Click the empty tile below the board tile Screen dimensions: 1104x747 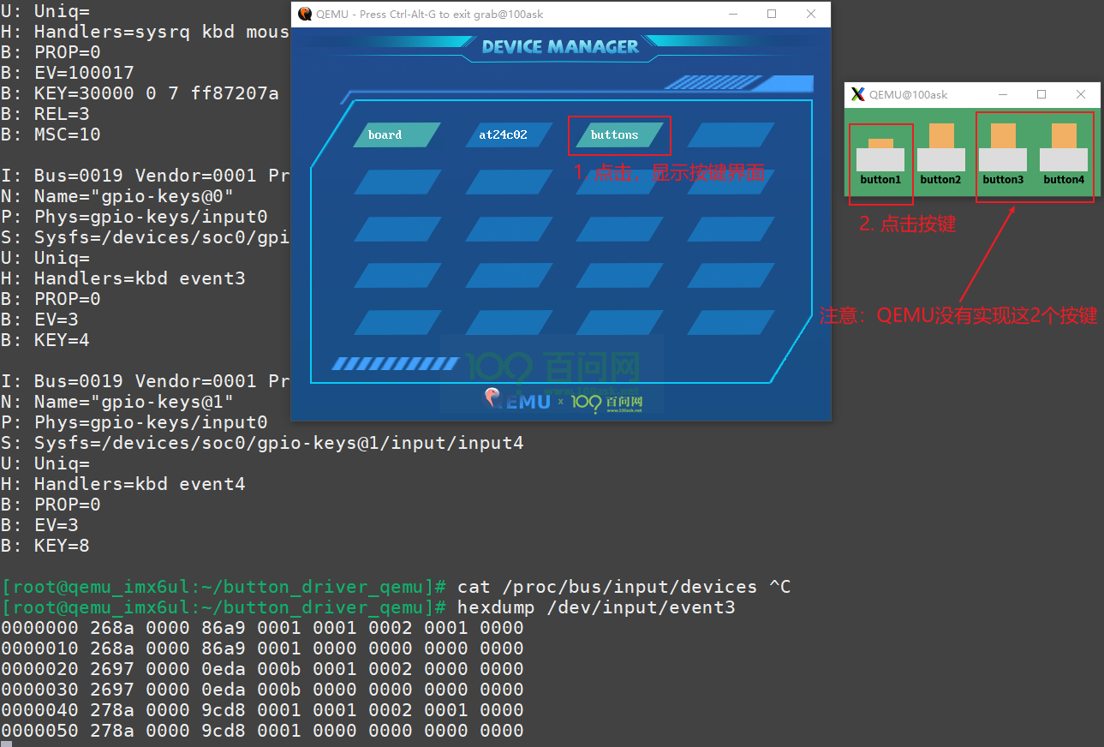(x=397, y=182)
